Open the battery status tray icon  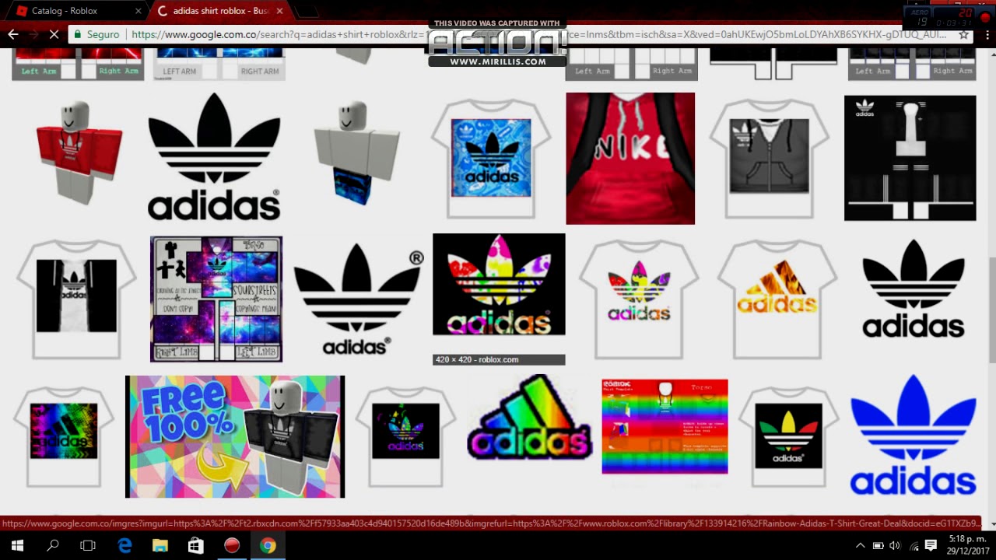point(878,546)
